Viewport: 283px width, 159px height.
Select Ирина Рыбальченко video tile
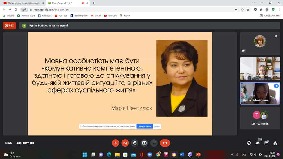pos(260,93)
